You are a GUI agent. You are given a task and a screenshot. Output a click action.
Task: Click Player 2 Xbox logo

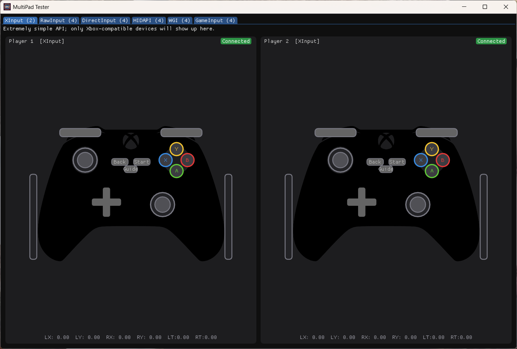tap(386, 141)
